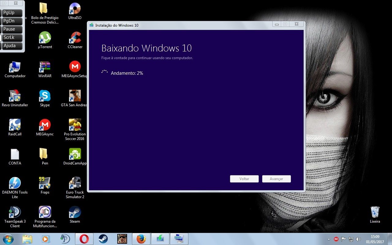Open the volume speaker icon

[x=358, y=239]
